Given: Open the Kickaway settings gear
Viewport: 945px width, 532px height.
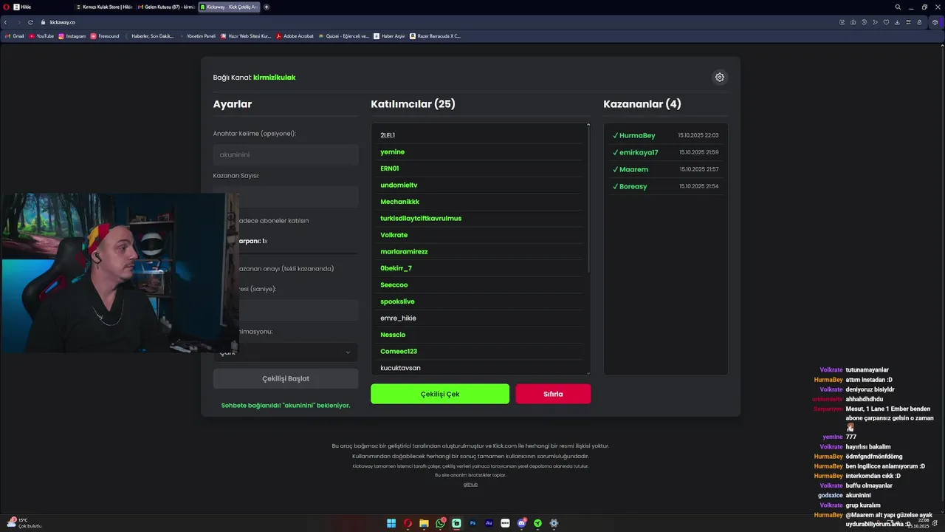Looking at the screenshot, I should 720,77.
